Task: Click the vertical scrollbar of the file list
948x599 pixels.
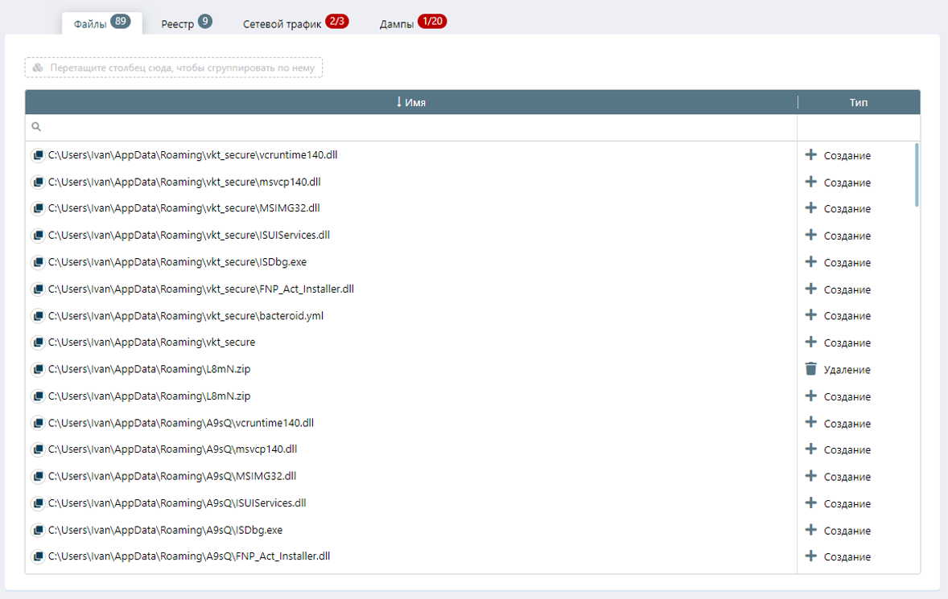Action: tap(917, 175)
